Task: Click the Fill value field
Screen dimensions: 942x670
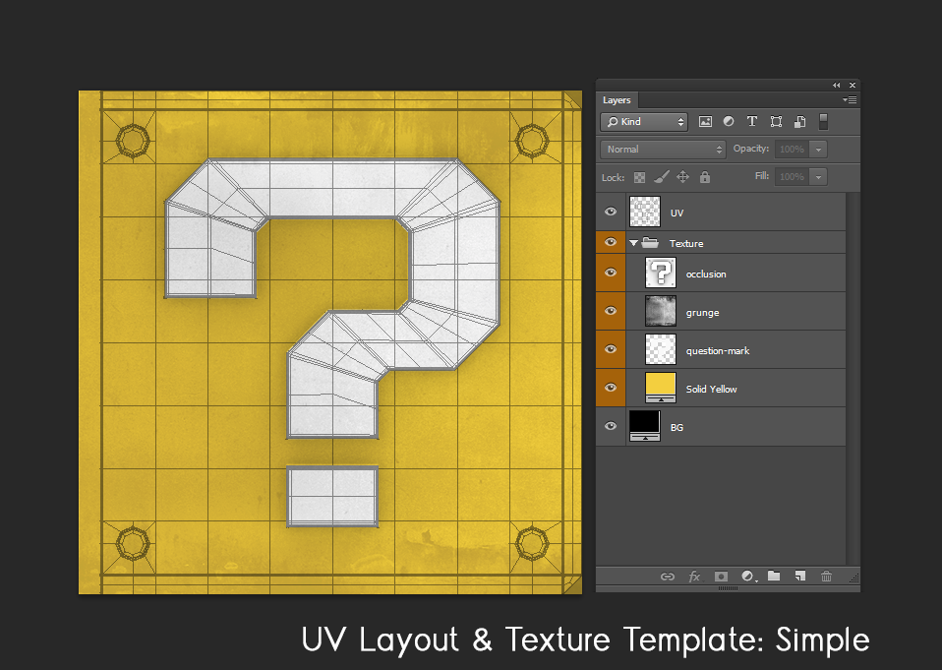Action: [x=792, y=177]
